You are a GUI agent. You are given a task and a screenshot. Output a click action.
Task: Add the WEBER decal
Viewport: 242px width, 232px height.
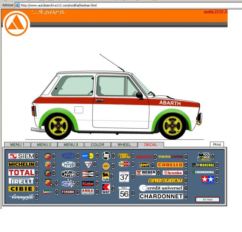(146, 173)
